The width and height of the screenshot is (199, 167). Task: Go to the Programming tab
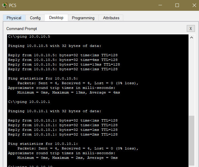[83, 18]
